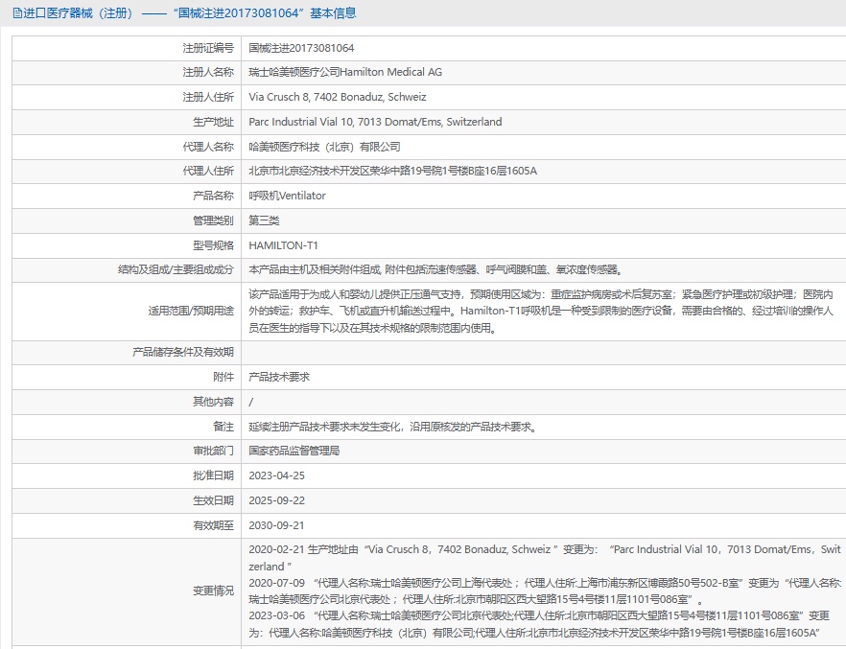Click the 产品名称 label
The width and height of the screenshot is (846, 649).
(x=214, y=196)
